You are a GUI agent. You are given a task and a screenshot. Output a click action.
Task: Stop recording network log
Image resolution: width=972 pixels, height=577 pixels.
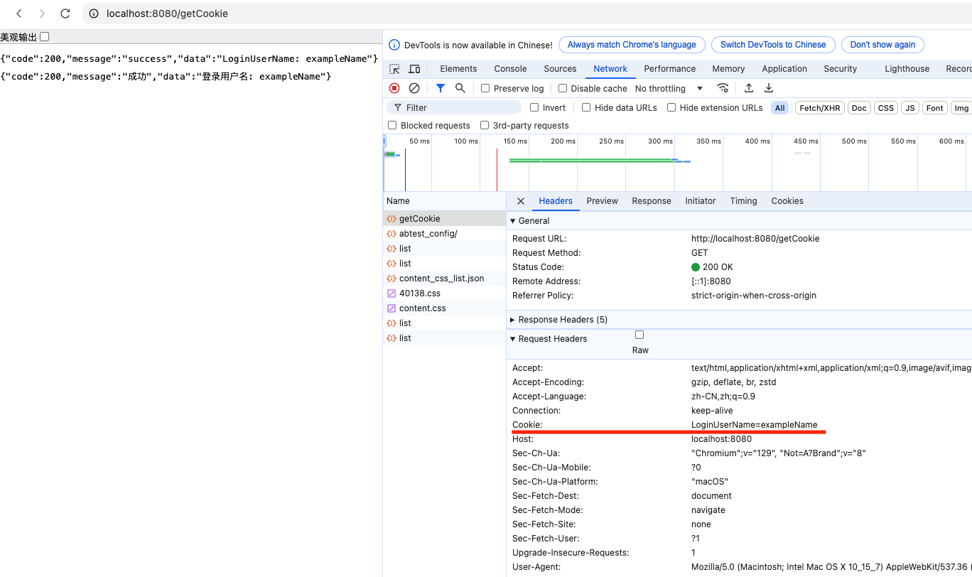pyautogui.click(x=394, y=88)
